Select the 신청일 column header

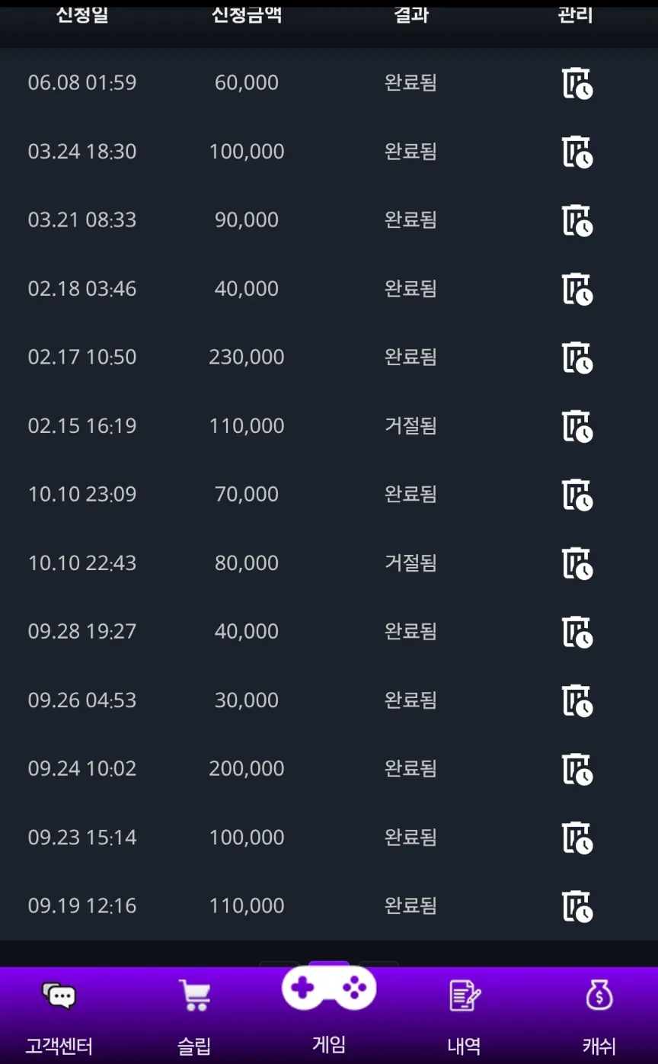pos(82,14)
